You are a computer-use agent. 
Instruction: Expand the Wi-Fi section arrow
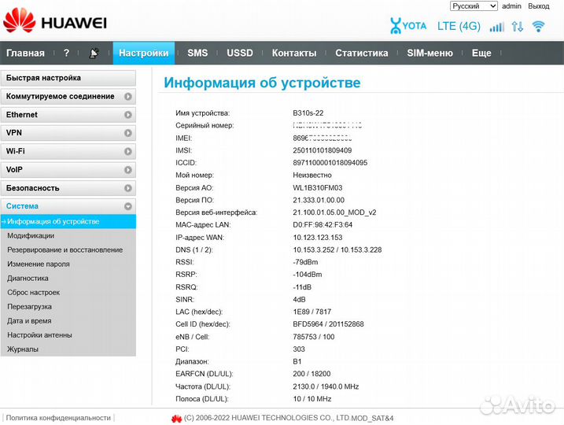click(128, 151)
